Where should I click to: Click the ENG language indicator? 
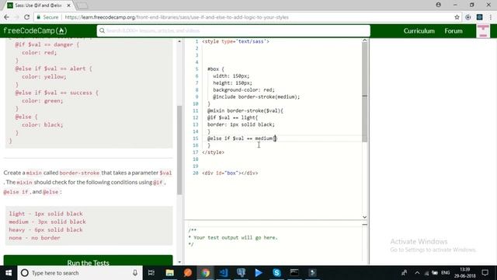pyautogui.click(x=445, y=273)
